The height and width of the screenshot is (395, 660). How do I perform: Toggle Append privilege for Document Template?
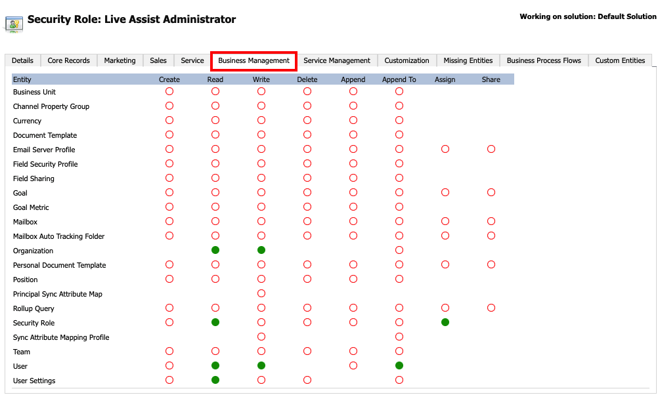pos(353,135)
